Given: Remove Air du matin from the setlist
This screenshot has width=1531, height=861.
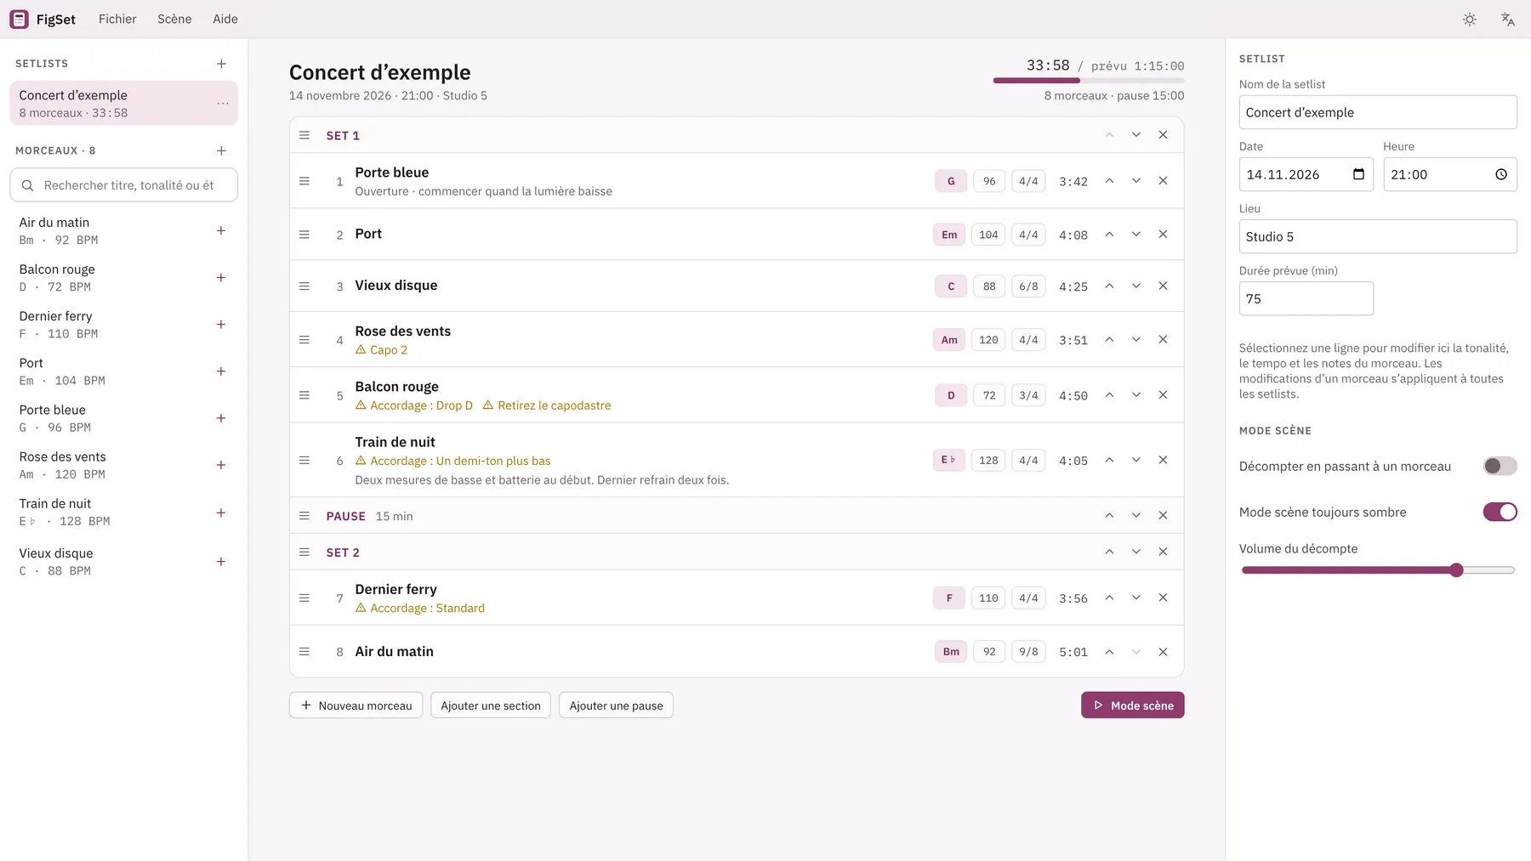Looking at the screenshot, I should [1163, 652].
